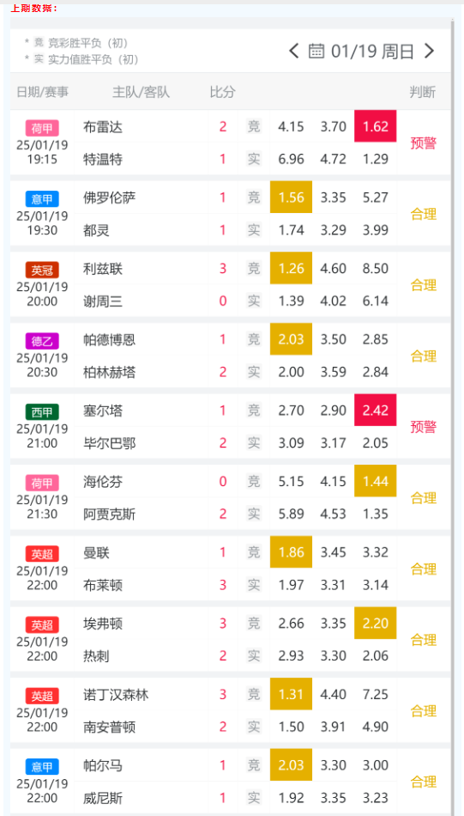464x816 pixels.
Task: Click the red highlighted 2.42 odds cell
Action: click(375, 410)
